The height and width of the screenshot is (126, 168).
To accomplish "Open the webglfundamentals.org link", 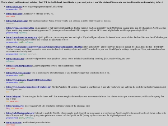I will point(20,113).
